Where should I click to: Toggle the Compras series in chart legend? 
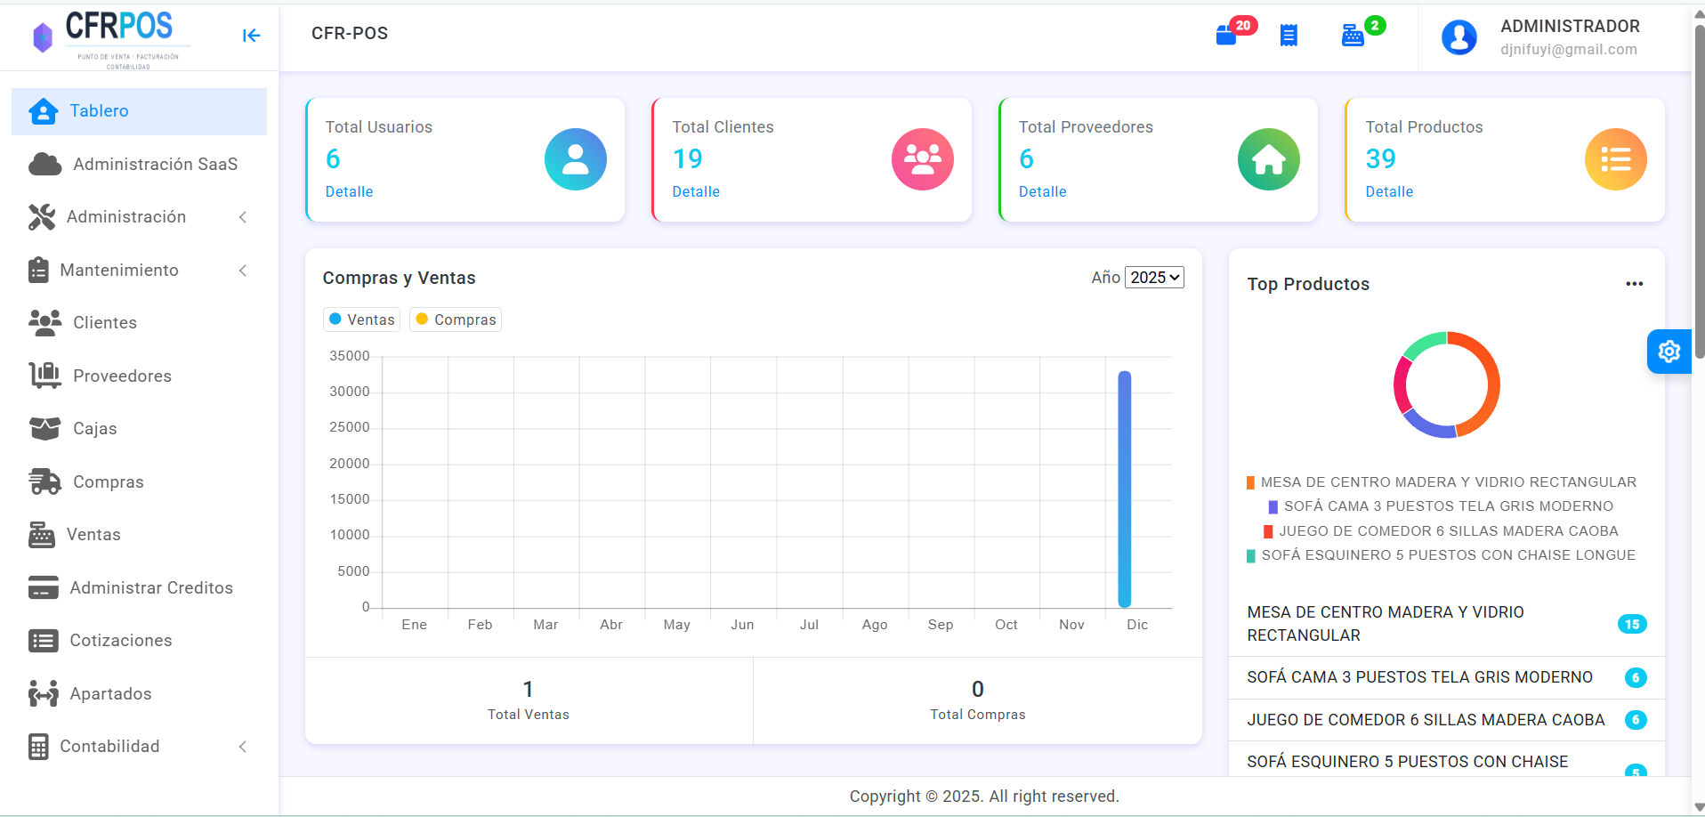pos(456,320)
